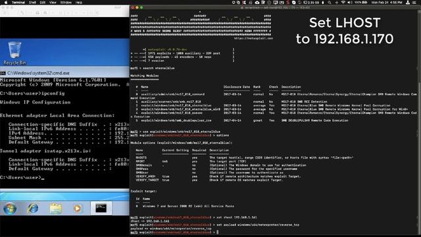Open the Shell menu
Image resolution: width=421 pixels, height=237 pixels.
(x=32, y=3)
